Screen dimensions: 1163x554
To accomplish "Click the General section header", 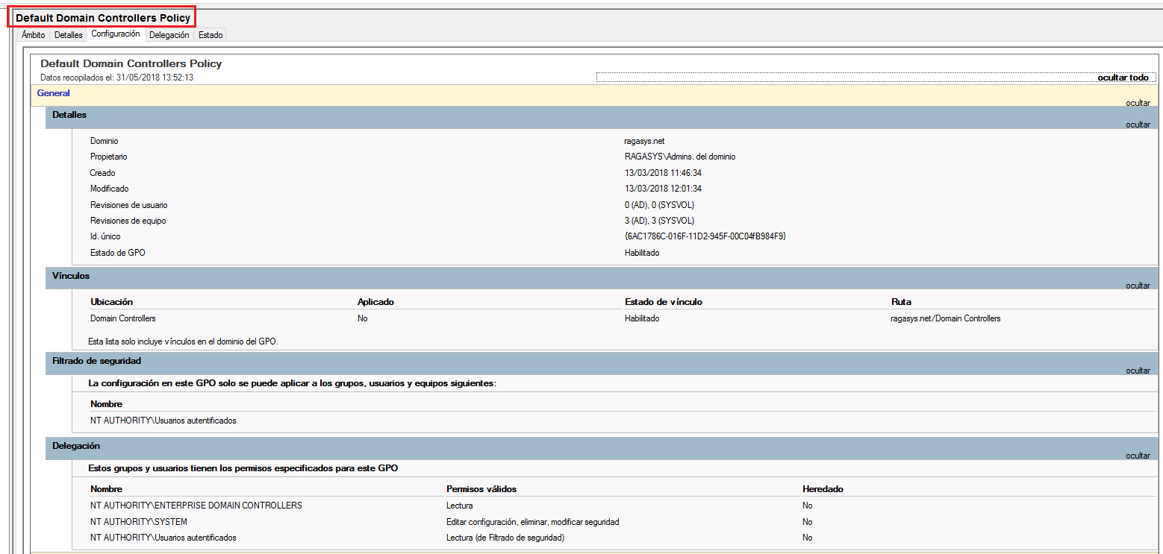I will (x=53, y=92).
